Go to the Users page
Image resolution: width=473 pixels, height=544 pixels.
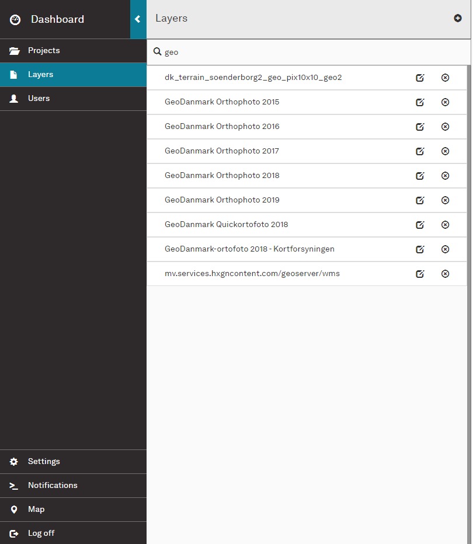[x=39, y=99]
